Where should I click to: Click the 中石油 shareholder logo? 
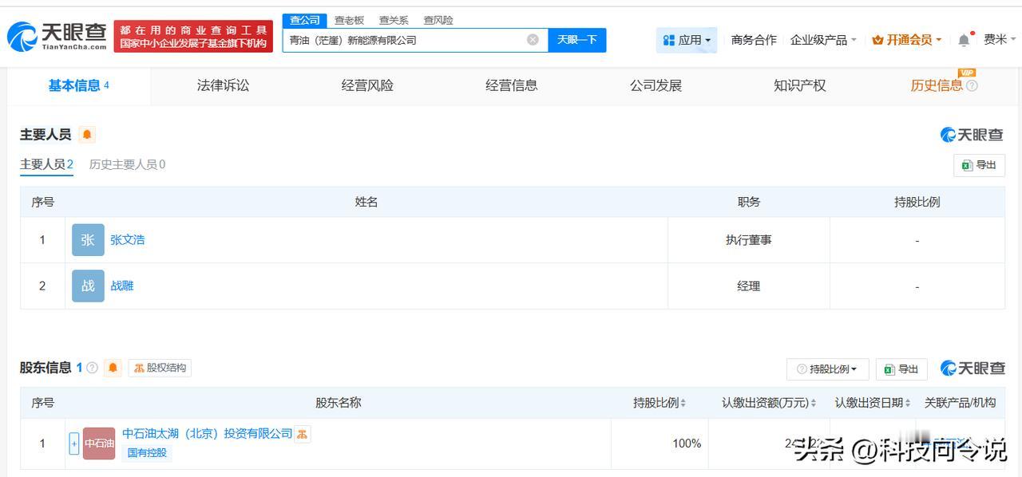[x=99, y=443]
